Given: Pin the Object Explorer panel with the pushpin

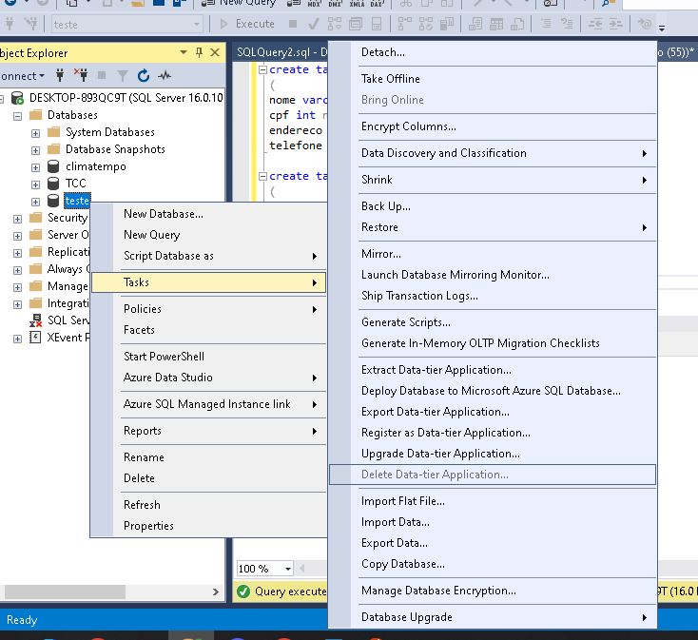Looking at the screenshot, I should coord(199,53).
